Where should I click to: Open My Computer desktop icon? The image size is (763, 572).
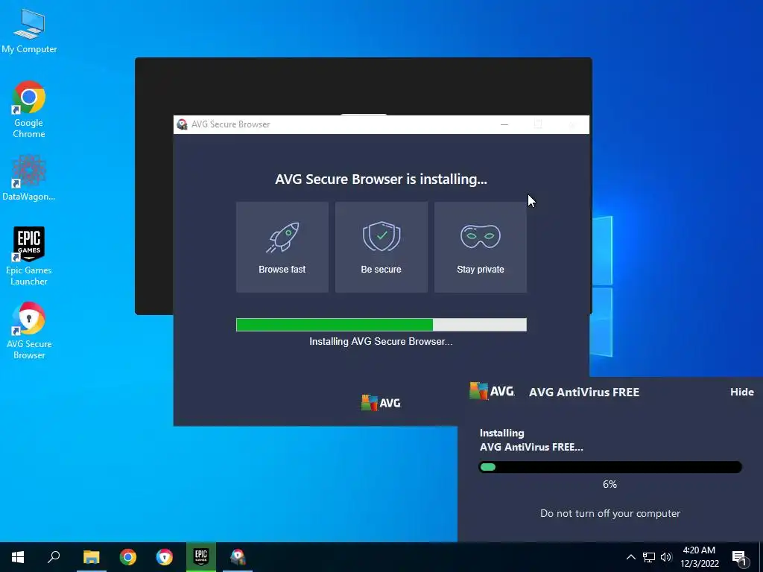(x=29, y=31)
